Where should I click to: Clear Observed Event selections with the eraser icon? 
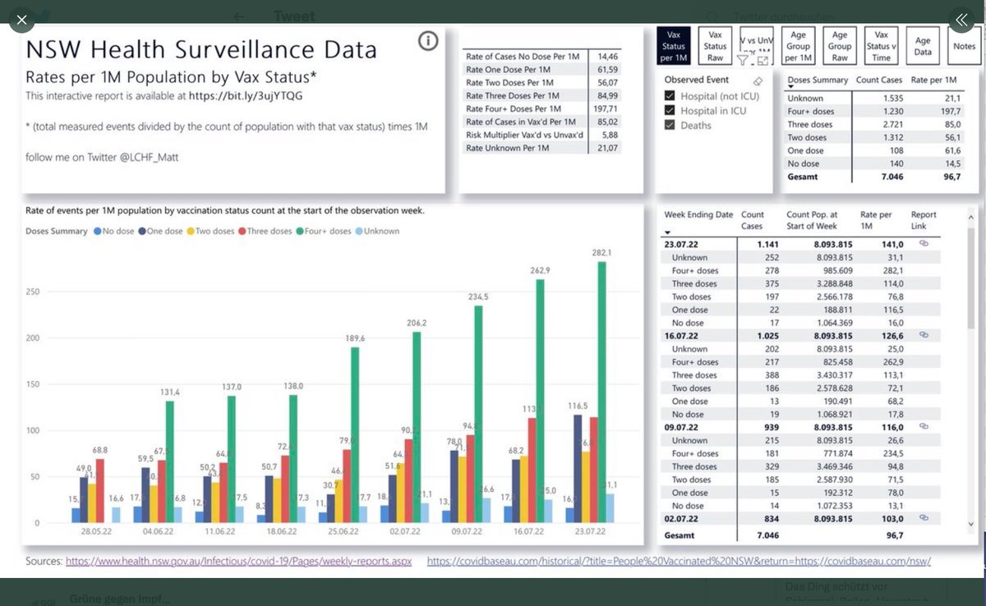coord(758,80)
